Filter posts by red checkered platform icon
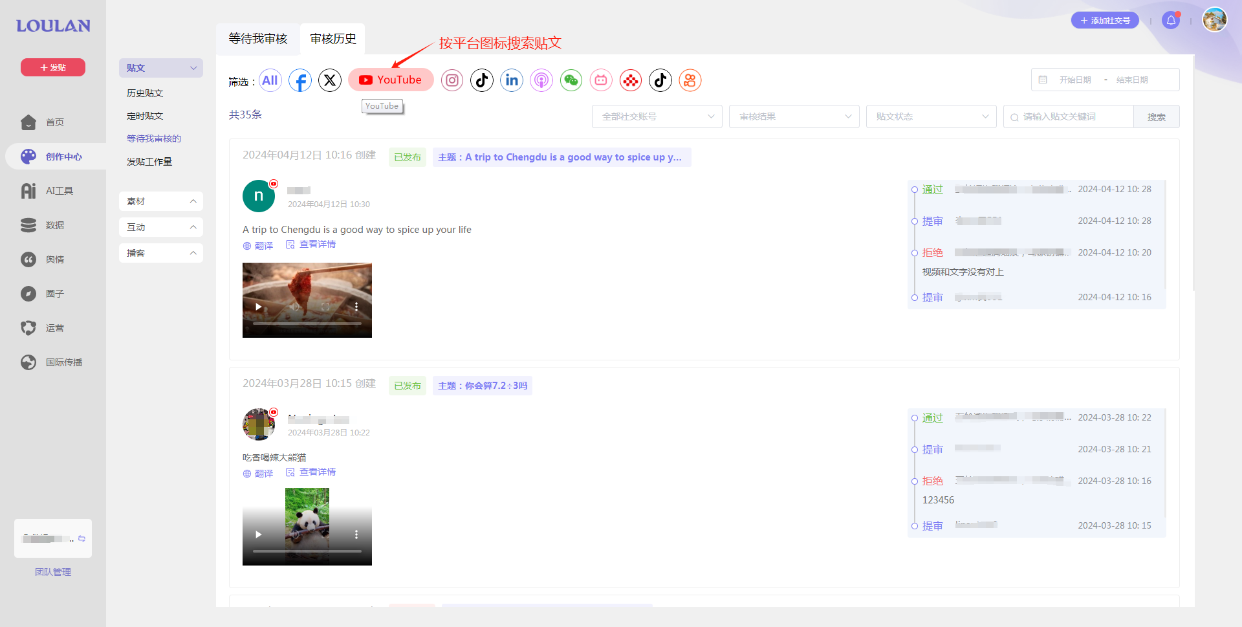Screen dimensions: 1242x627 pyautogui.click(x=631, y=80)
